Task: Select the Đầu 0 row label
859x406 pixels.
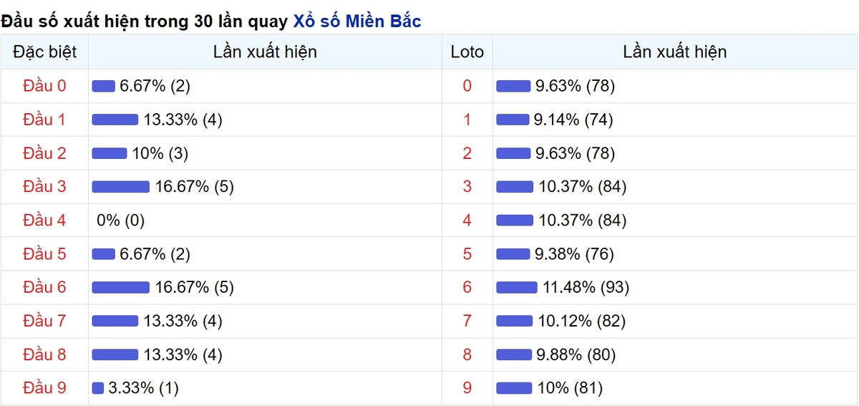Action: coord(44,86)
